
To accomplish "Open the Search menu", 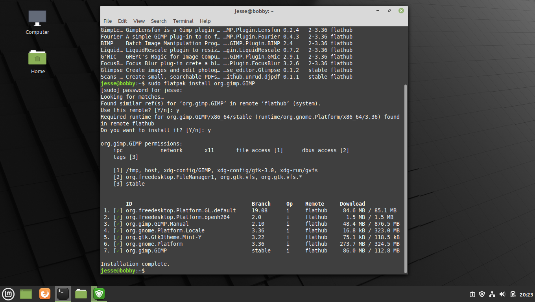I will tap(159, 21).
